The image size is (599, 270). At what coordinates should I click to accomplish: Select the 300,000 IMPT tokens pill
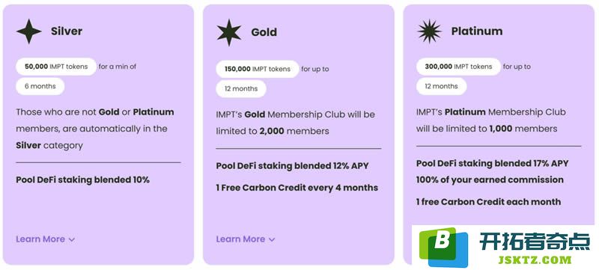click(458, 67)
